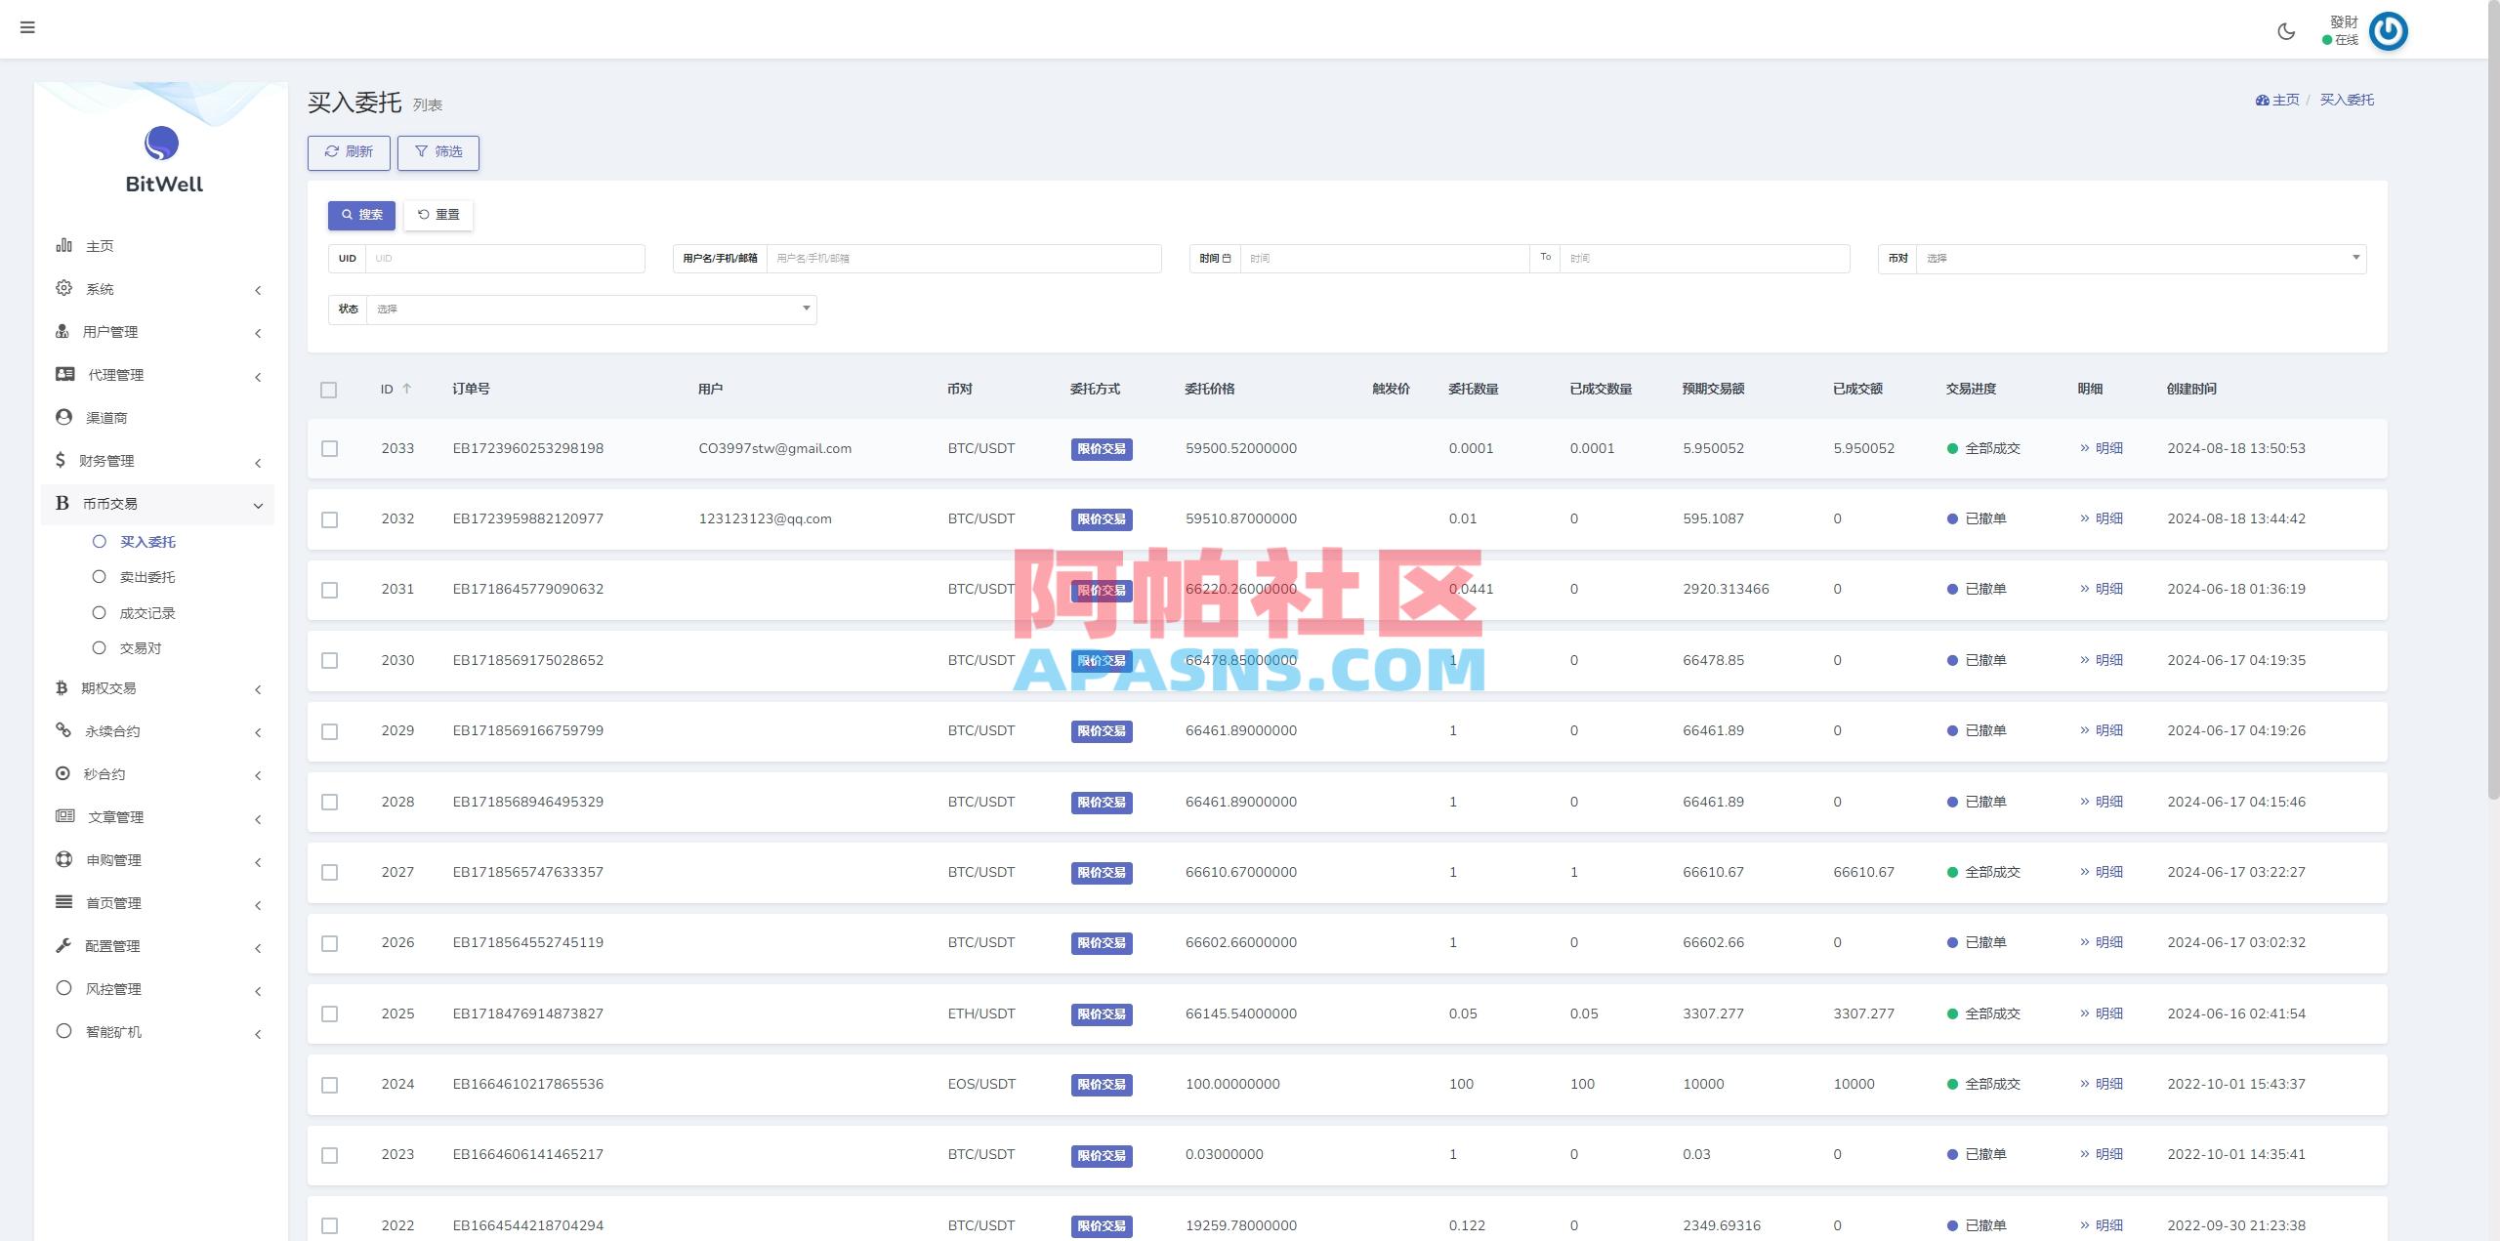Screen dimensions: 2500x1241
Task: Click the page vertical scrollbar
Action: (2493, 391)
